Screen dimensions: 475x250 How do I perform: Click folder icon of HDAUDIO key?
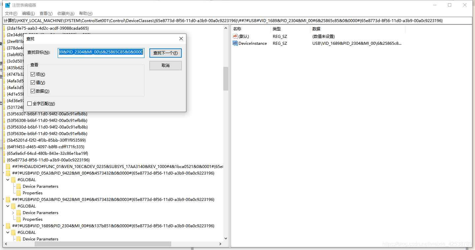point(8,167)
